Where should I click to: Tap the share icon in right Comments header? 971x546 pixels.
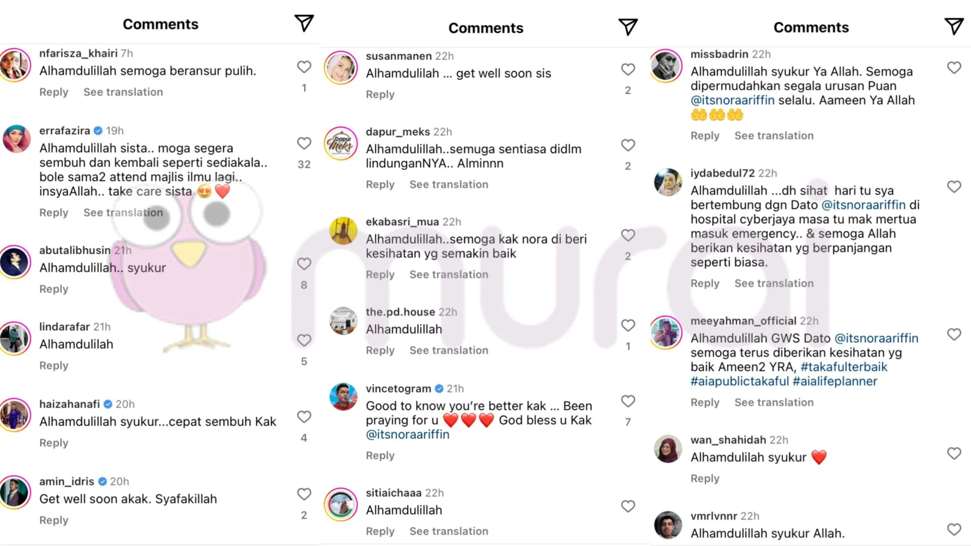click(954, 26)
